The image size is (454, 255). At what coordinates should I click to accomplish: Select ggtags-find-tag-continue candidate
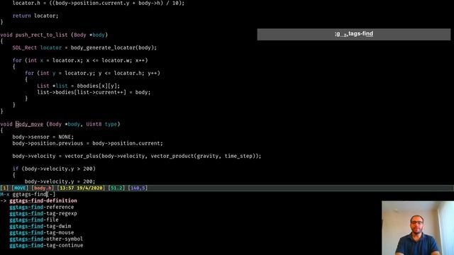46,245
